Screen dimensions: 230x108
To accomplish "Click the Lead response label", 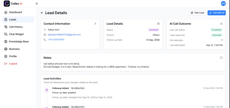I will click(x=177, y=35).
